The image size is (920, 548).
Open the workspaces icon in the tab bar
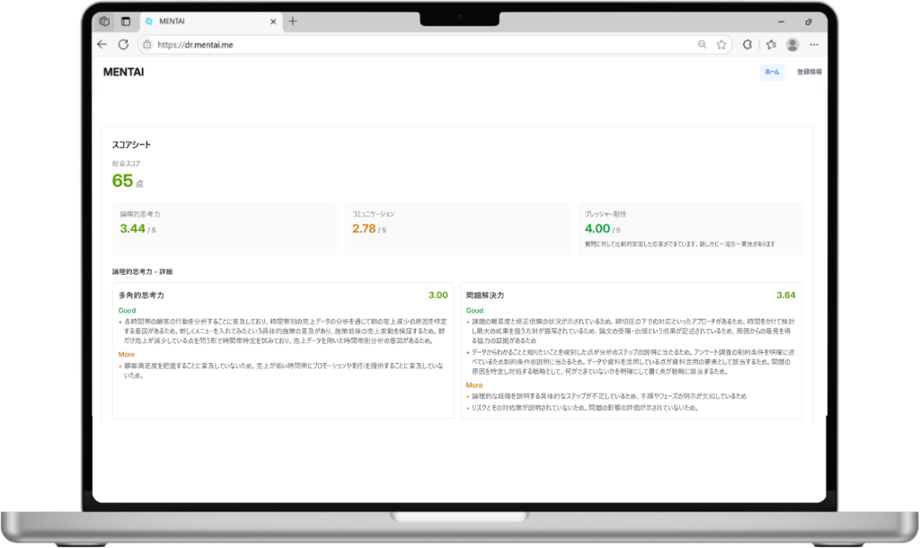click(105, 22)
